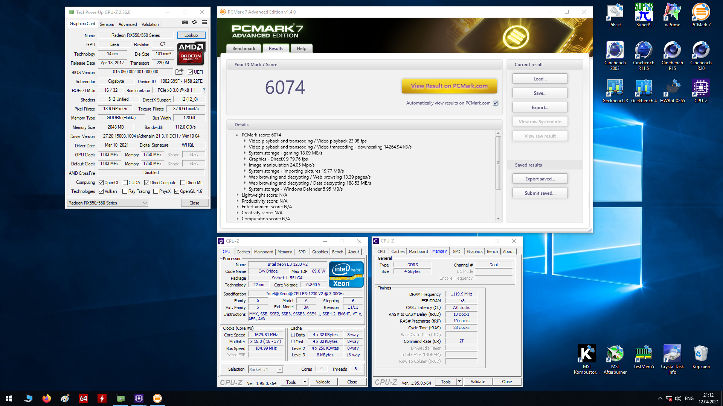Open volume control in system tray
Viewport: 723px width, 406px height.
(x=678, y=398)
